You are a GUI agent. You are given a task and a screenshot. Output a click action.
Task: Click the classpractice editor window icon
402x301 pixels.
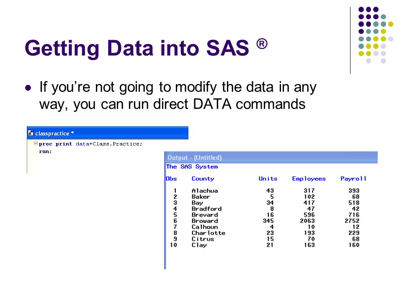coord(31,133)
